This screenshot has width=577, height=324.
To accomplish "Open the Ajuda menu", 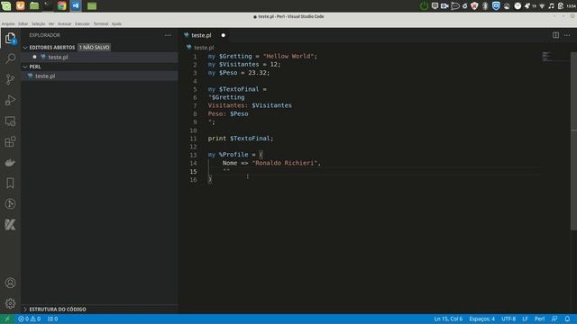I will coord(116,24).
